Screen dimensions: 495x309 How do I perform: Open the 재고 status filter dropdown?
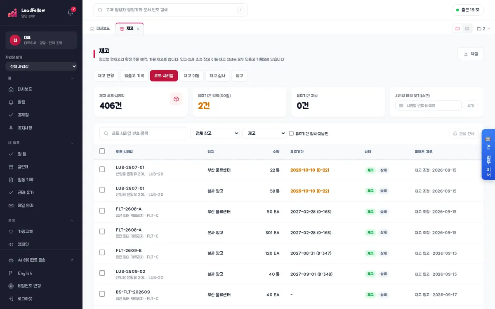pyautogui.click(x=264, y=133)
